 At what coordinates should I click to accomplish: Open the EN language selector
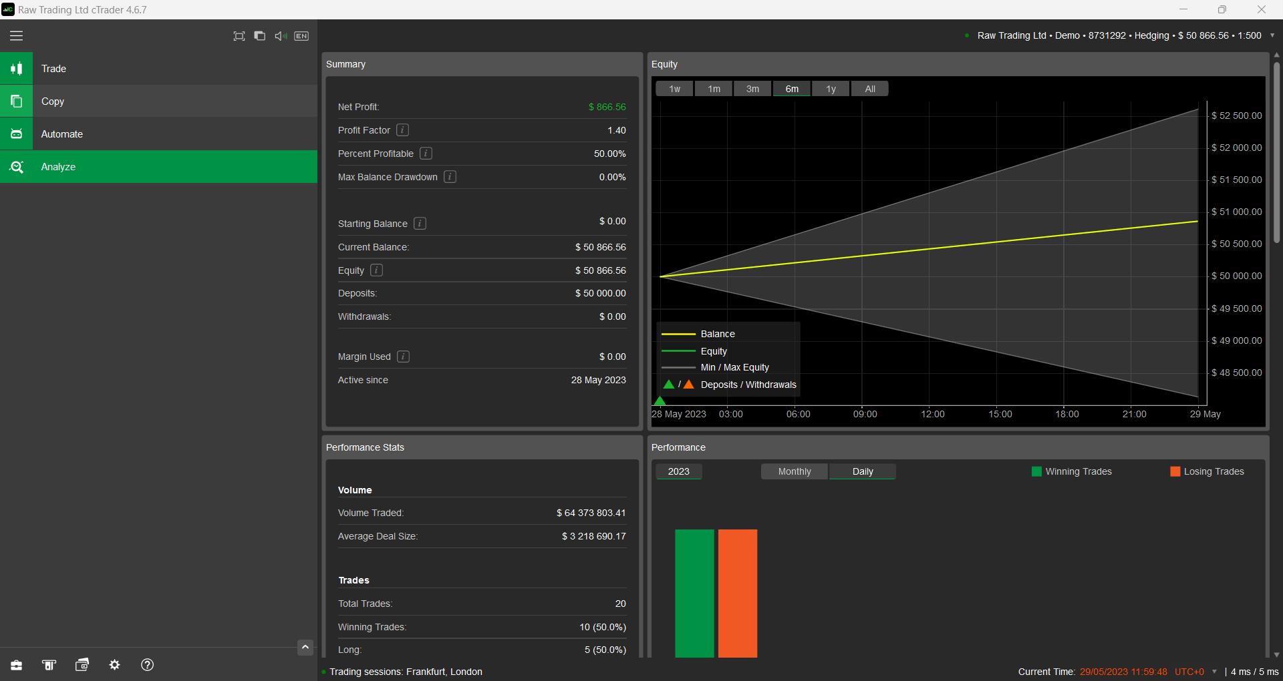[301, 36]
